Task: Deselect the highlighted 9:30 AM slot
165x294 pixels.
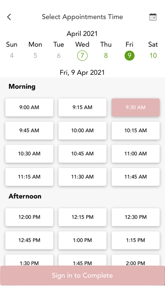Action: [x=136, y=107]
